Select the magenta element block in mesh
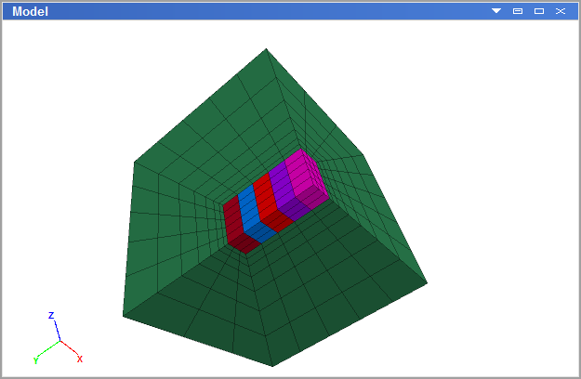 (307, 175)
